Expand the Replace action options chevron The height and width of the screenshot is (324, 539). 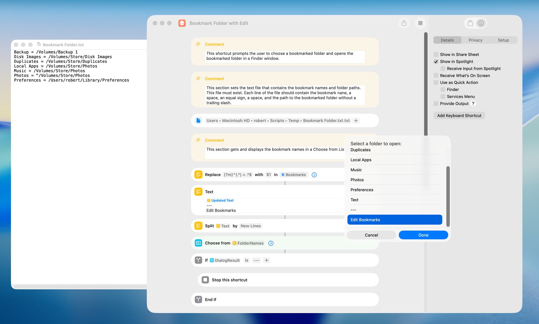point(314,175)
